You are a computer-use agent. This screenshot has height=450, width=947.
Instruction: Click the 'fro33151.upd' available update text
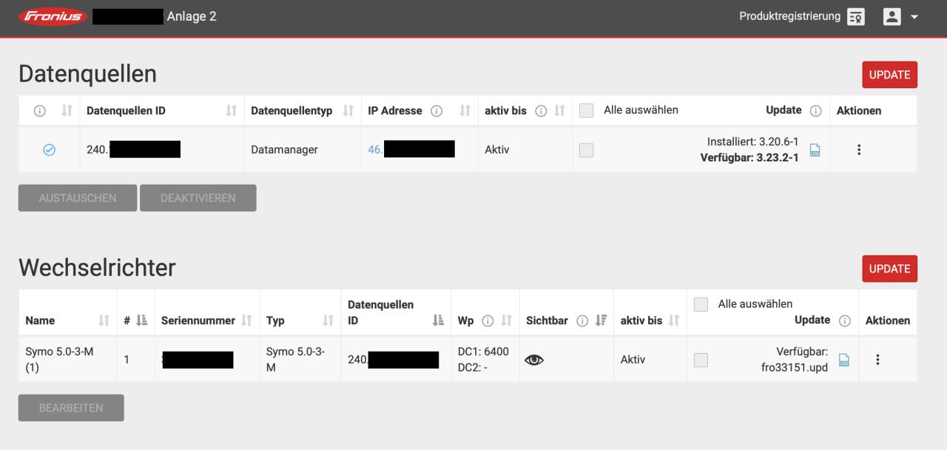pos(795,368)
